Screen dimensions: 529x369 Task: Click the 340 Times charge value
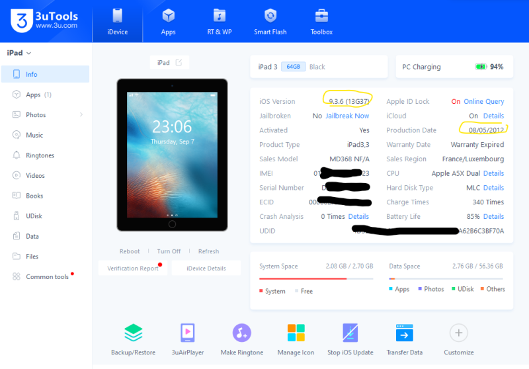[x=488, y=202]
